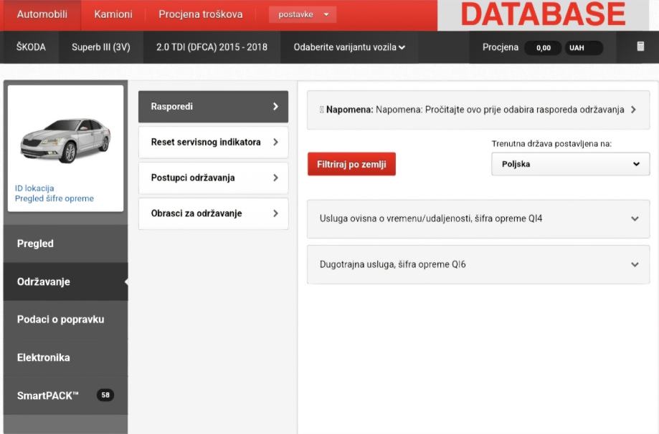
Task: Open the Automobili tab
Action: 42,14
